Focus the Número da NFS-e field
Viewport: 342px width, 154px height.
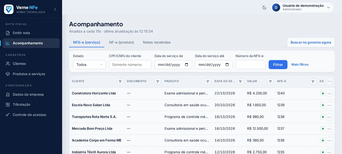tap(251, 64)
